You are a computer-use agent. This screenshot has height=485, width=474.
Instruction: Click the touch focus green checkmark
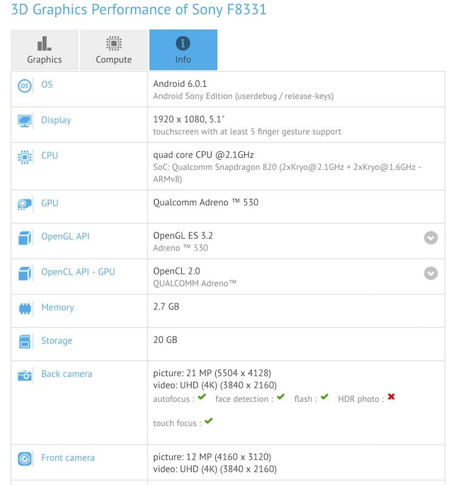click(x=209, y=421)
